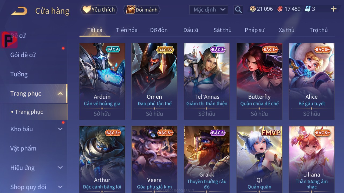
Task: Select the Tiến hóa filter tab
Action: tap(127, 30)
